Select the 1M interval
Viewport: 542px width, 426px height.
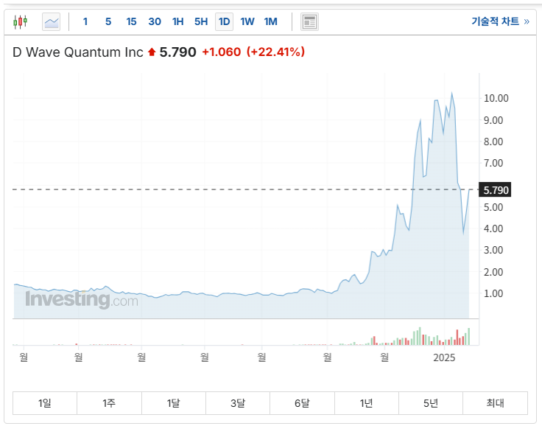coord(271,22)
